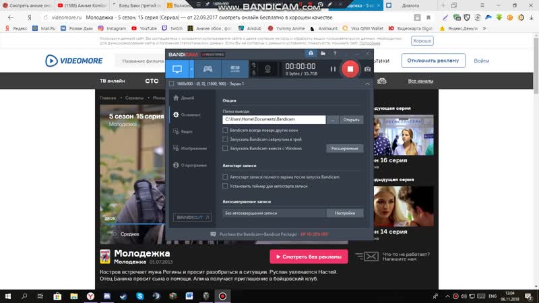Open Instagram bookmark
This screenshot has height=303, width=539.
pos(112,28)
